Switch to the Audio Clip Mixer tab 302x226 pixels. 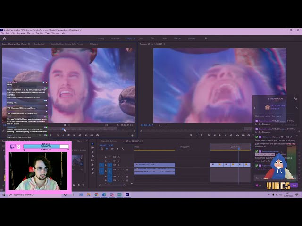(x=67, y=44)
